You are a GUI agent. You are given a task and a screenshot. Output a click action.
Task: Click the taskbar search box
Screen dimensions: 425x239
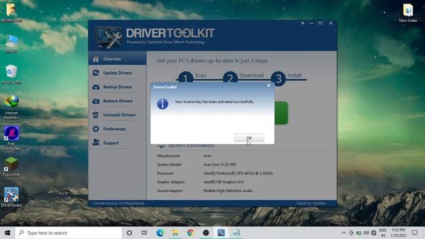pos(68,233)
